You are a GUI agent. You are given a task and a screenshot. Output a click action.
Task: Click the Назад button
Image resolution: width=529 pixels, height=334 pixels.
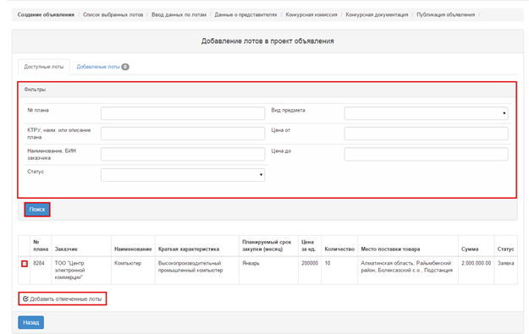pyautogui.click(x=30, y=322)
